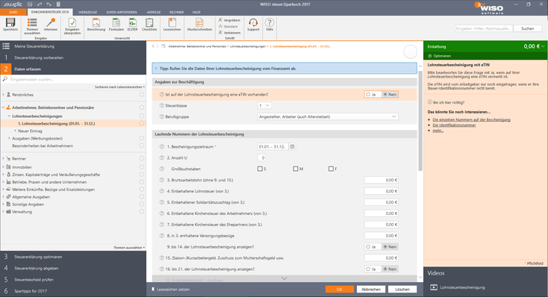The width and height of the screenshot is (548, 297).
Task: Select Nein for eTIN vorhanden
Action: (390, 94)
